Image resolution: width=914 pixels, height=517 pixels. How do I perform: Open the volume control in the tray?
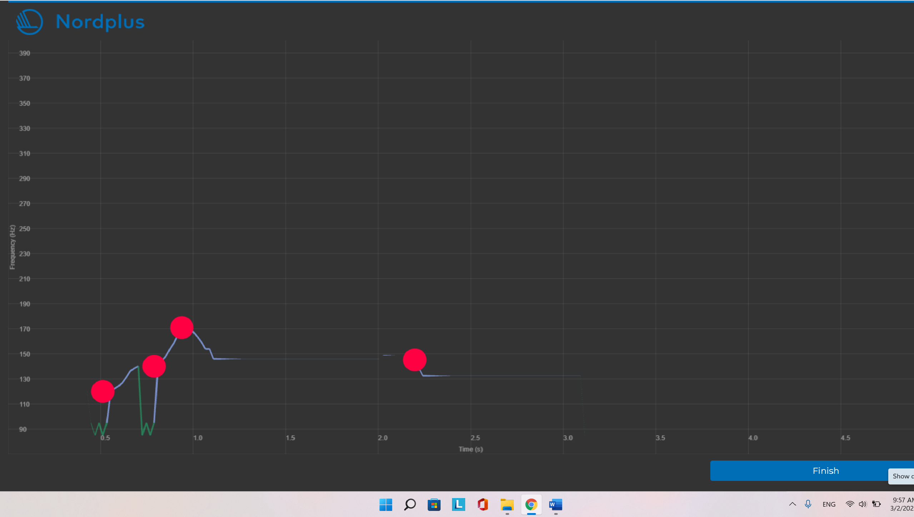[x=863, y=504]
